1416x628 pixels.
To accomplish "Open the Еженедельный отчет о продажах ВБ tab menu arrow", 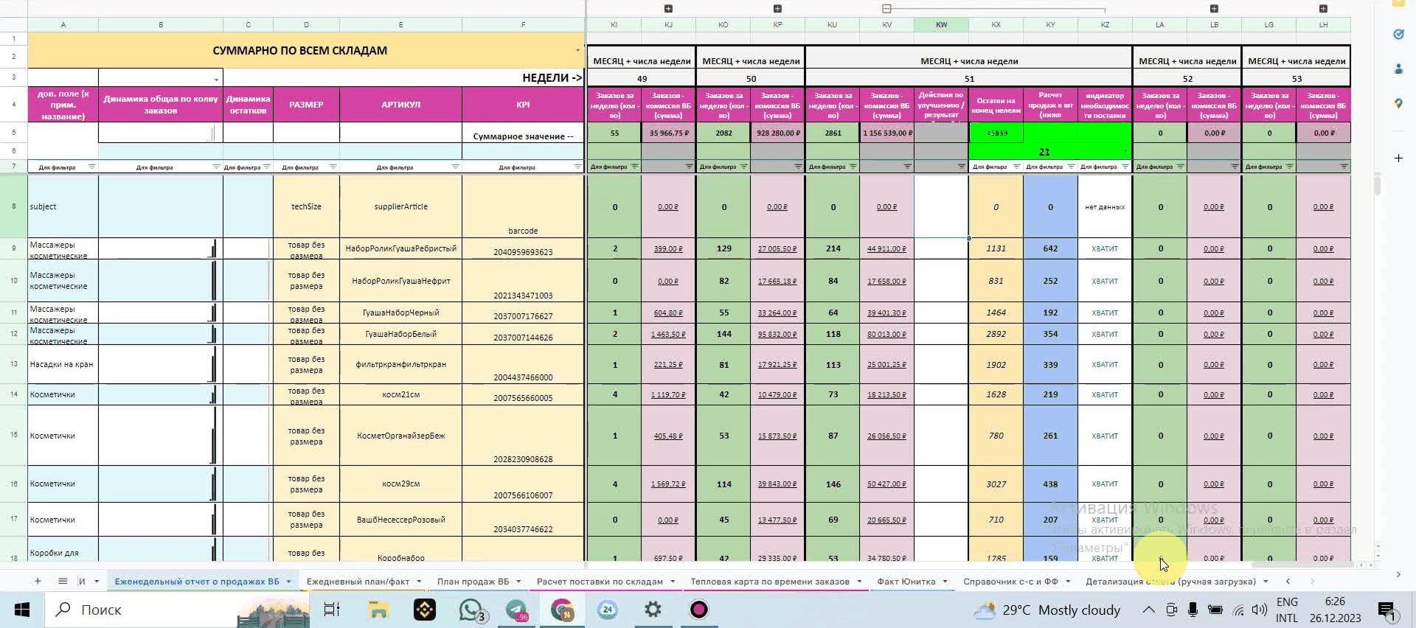I will [x=288, y=582].
